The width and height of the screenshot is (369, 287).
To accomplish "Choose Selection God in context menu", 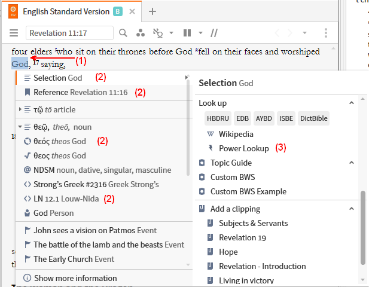I will pyautogui.click(x=103, y=78).
